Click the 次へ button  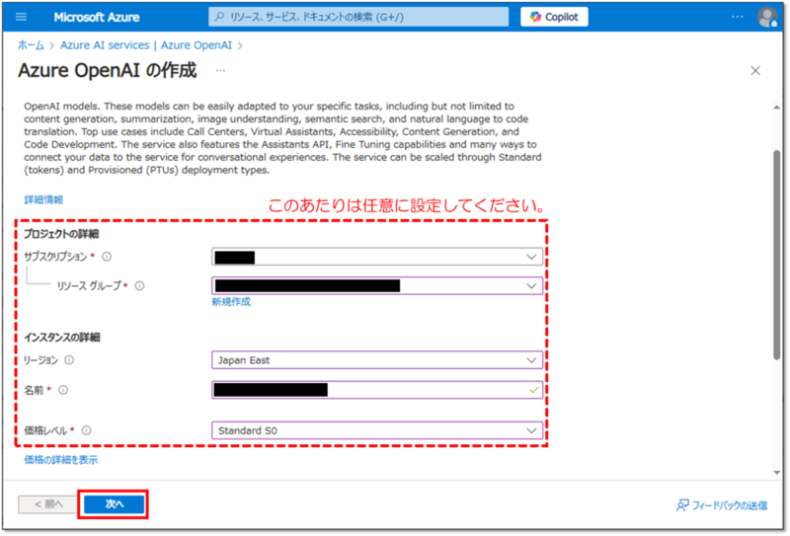pos(115,504)
